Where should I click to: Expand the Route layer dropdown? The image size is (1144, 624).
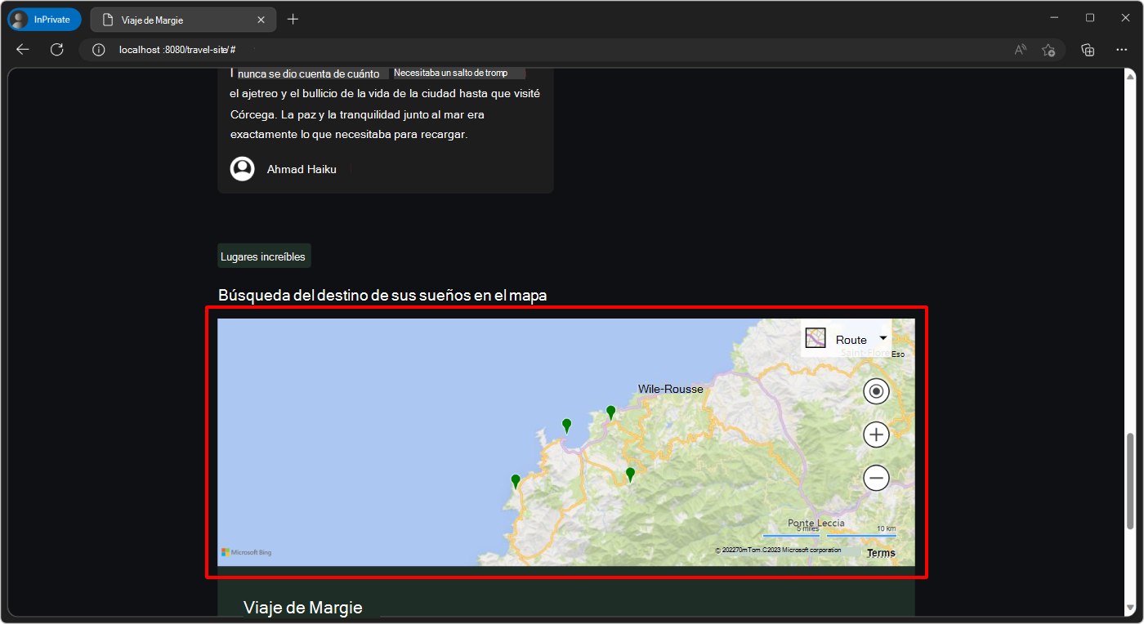[x=883, y=337]
